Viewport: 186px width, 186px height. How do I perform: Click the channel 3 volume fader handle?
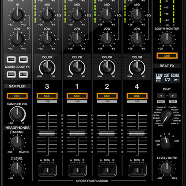tap(47, 134)
